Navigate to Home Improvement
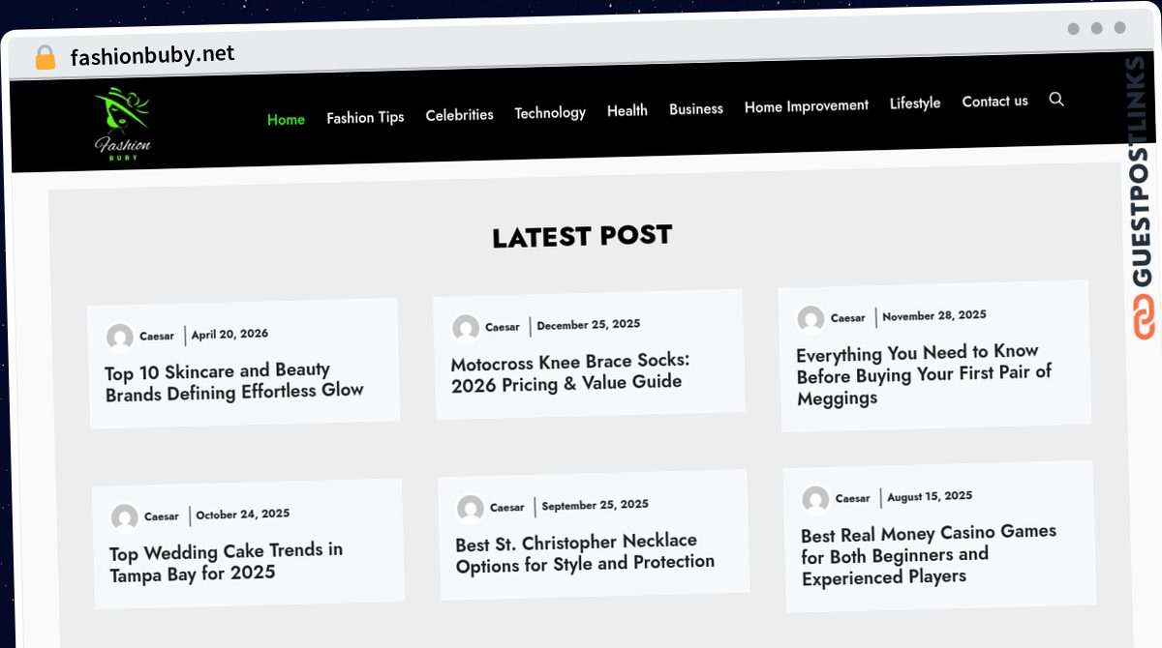Screen dimensions: 1162x648 pos(807,106)
